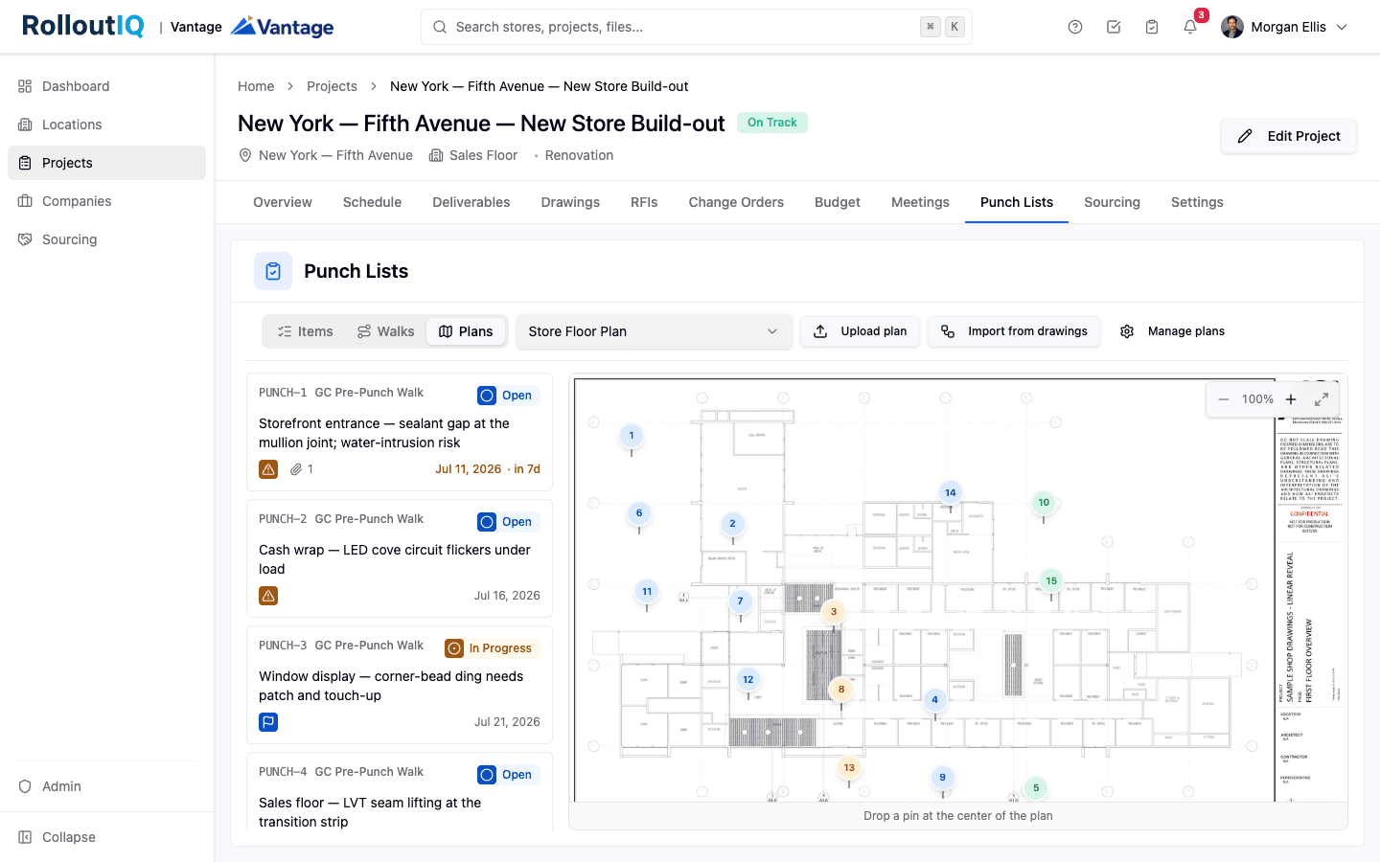This screenshot has width=1380, height=862.
Task: Open the Store Floor Plan dropdown
Action: 654,331
